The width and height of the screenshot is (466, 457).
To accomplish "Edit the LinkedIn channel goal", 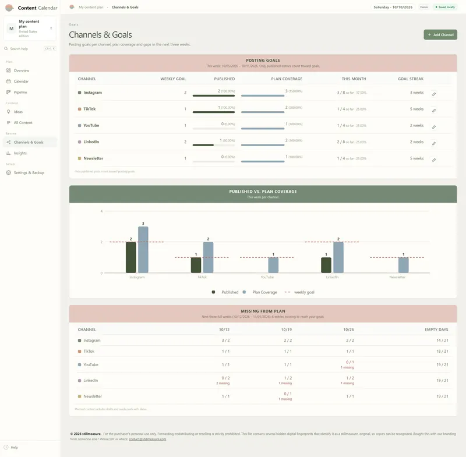I will point(434,143).
